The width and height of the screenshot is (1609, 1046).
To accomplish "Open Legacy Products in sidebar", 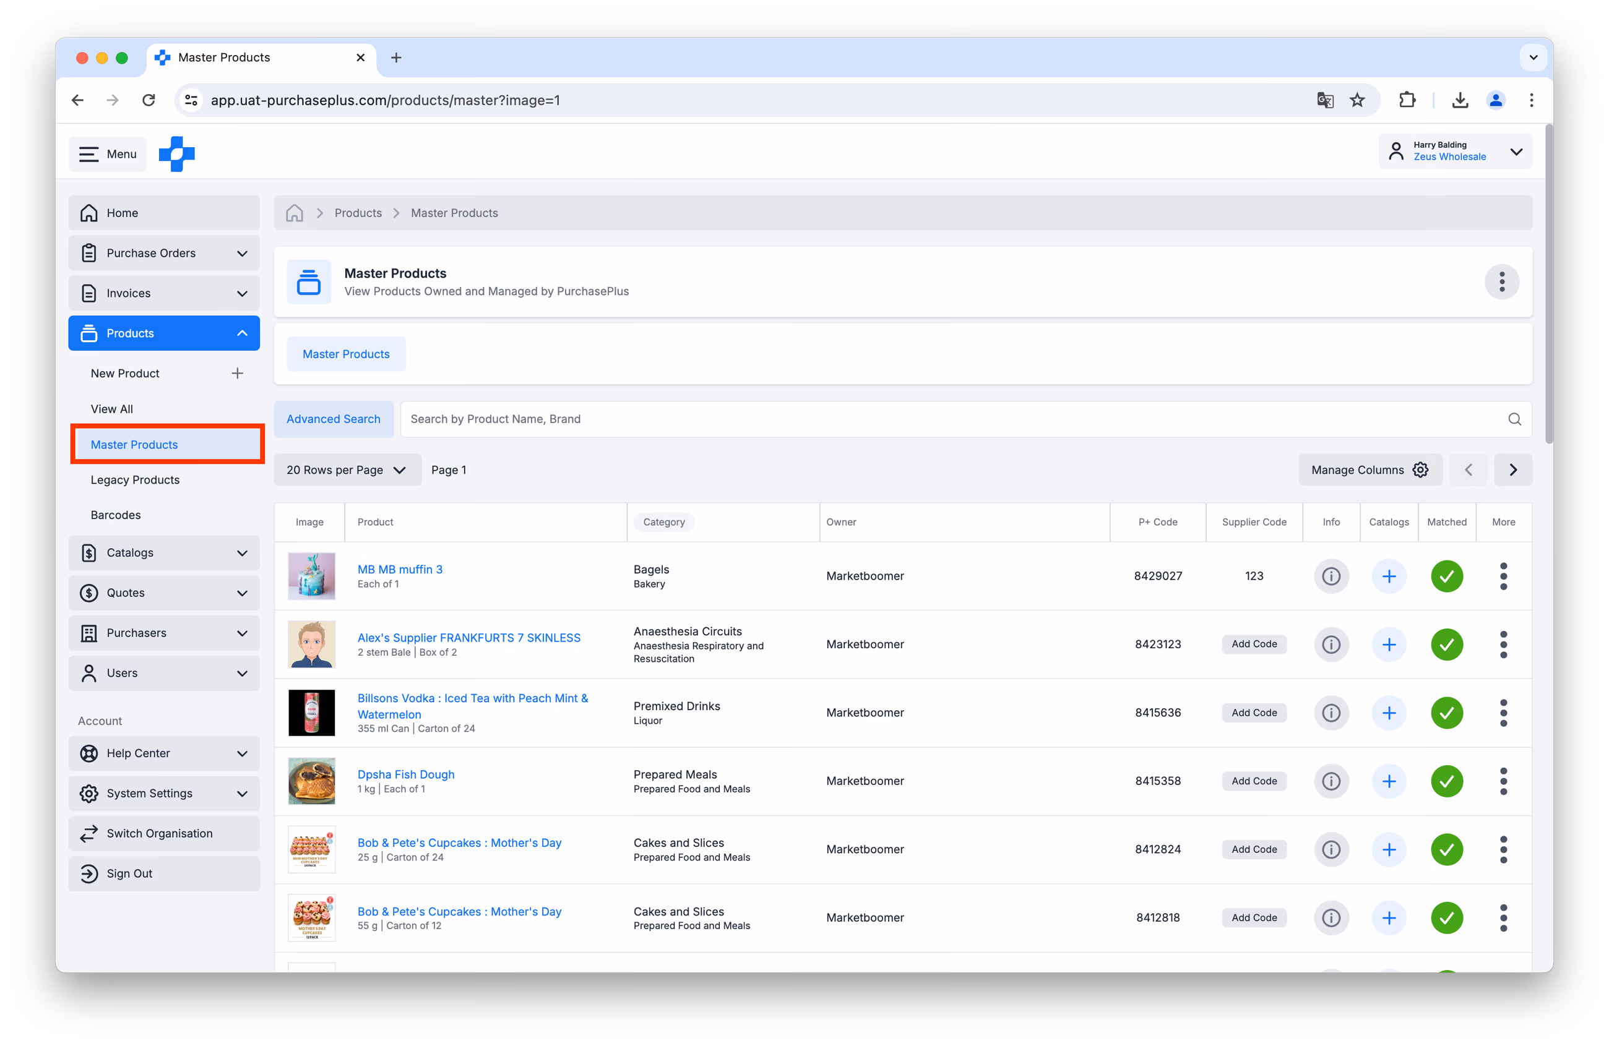I will (135, 480).
